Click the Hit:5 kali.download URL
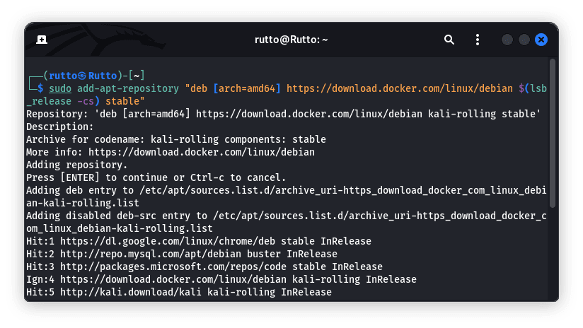The image size is (583, 328). 131,292
